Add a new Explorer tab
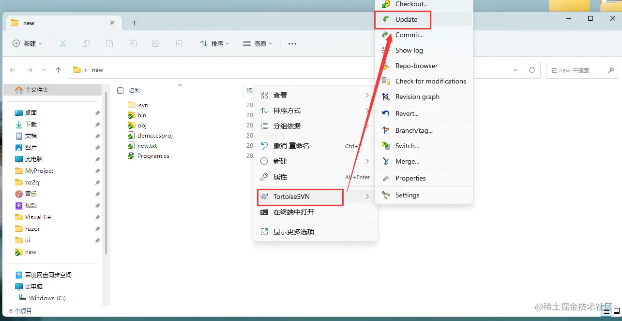This screenshot has width=622, height=321. (x=135, y=23)
